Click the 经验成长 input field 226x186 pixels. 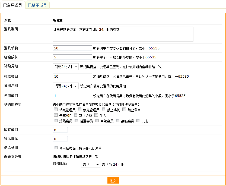(72, 57)
